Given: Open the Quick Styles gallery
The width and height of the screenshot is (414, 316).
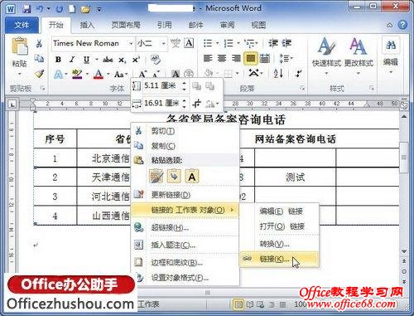Looking at the screenshot, I should coord(327,56).
